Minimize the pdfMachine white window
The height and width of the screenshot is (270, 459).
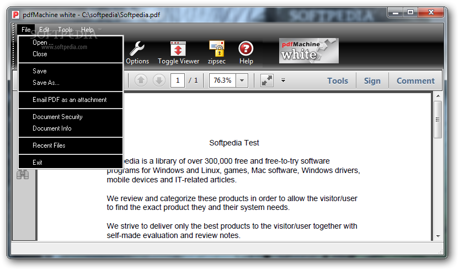(x=396, y=13)
